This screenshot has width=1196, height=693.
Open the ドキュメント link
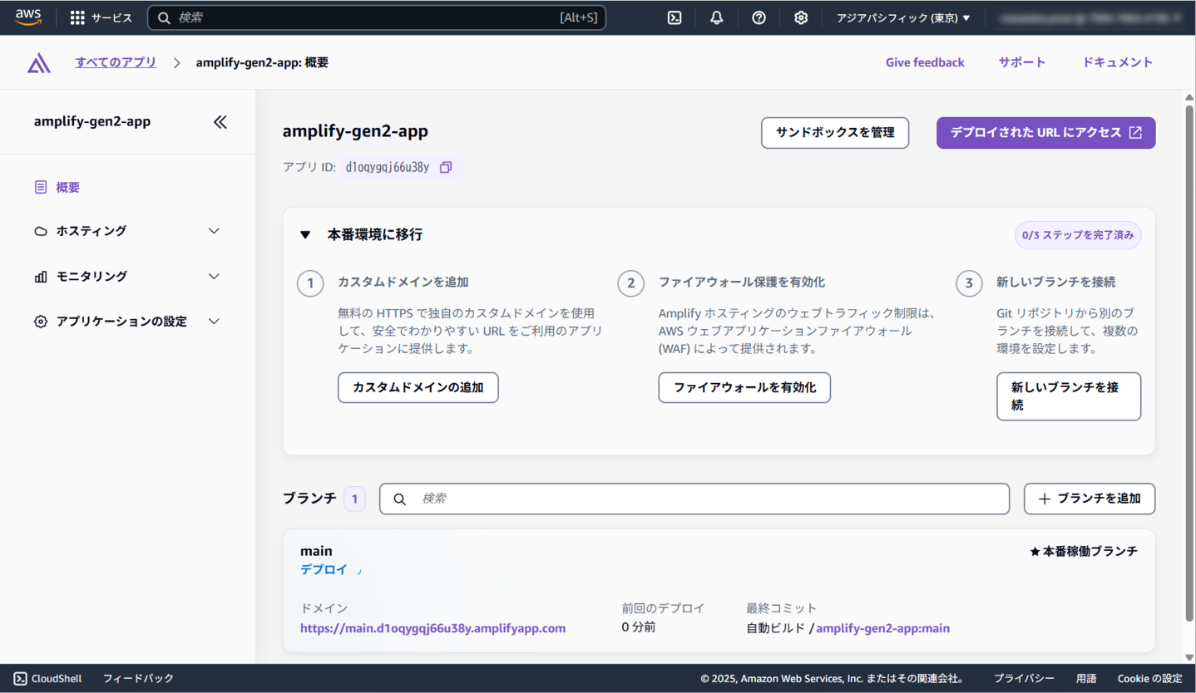click(1118, 62)
